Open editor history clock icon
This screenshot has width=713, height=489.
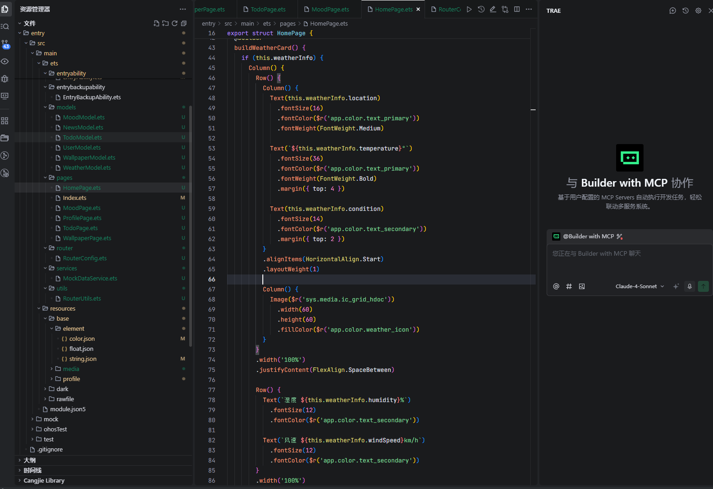(x=481, y=9)
